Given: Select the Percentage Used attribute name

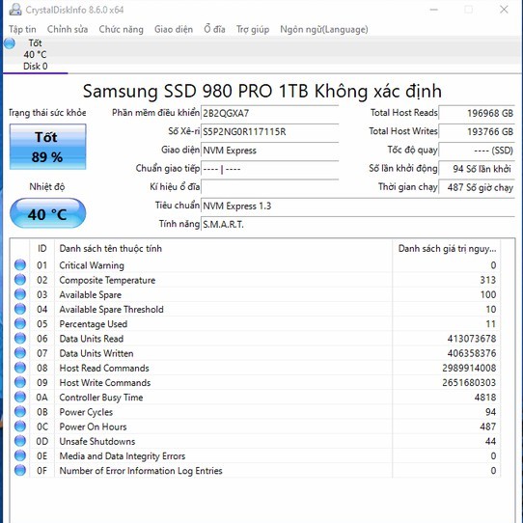Looking at the screenshot, I should 94,324.
